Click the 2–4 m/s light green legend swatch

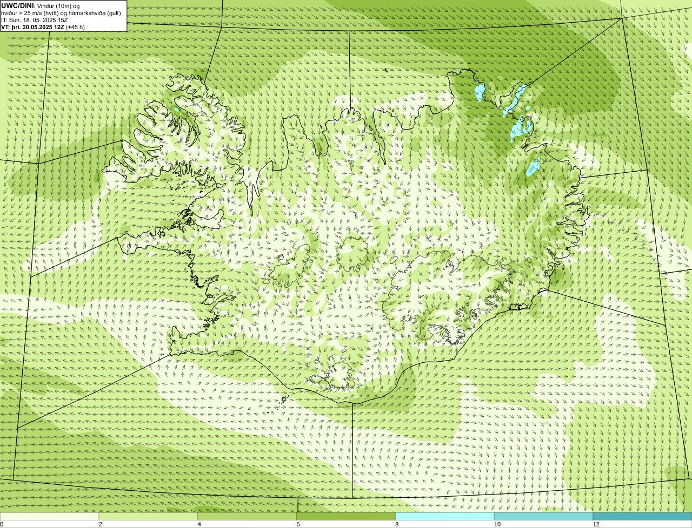click(x=149, y=516)
